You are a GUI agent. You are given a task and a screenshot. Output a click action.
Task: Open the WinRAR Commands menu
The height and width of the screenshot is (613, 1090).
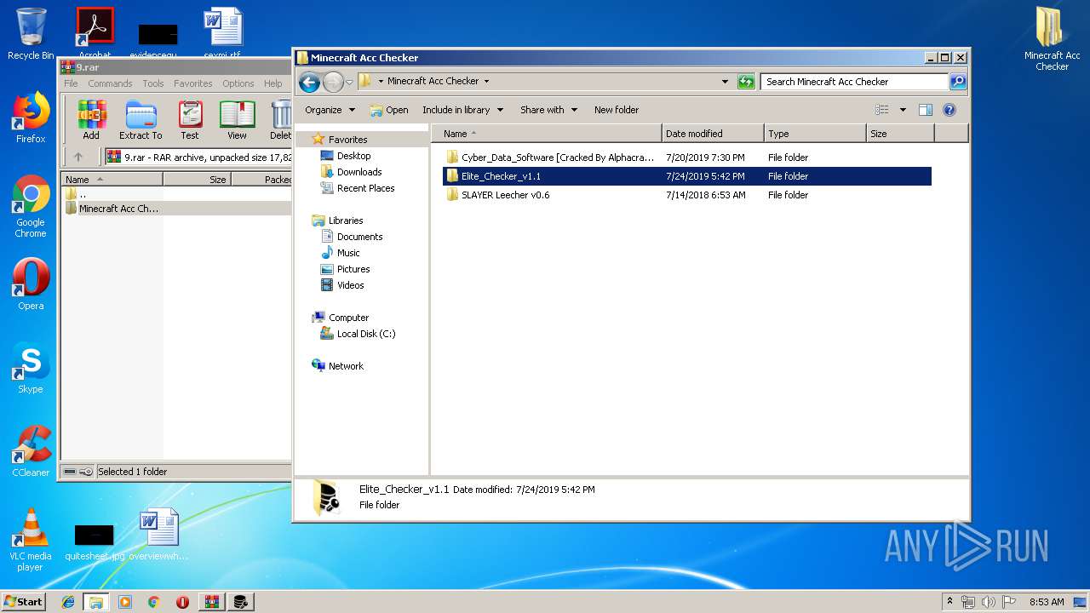click(x=110, y=83)
